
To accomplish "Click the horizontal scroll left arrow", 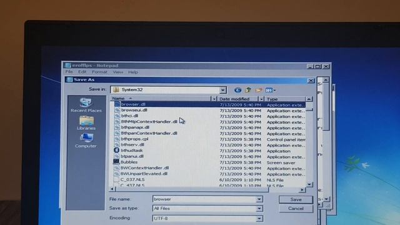I will [x=112, y=189].
